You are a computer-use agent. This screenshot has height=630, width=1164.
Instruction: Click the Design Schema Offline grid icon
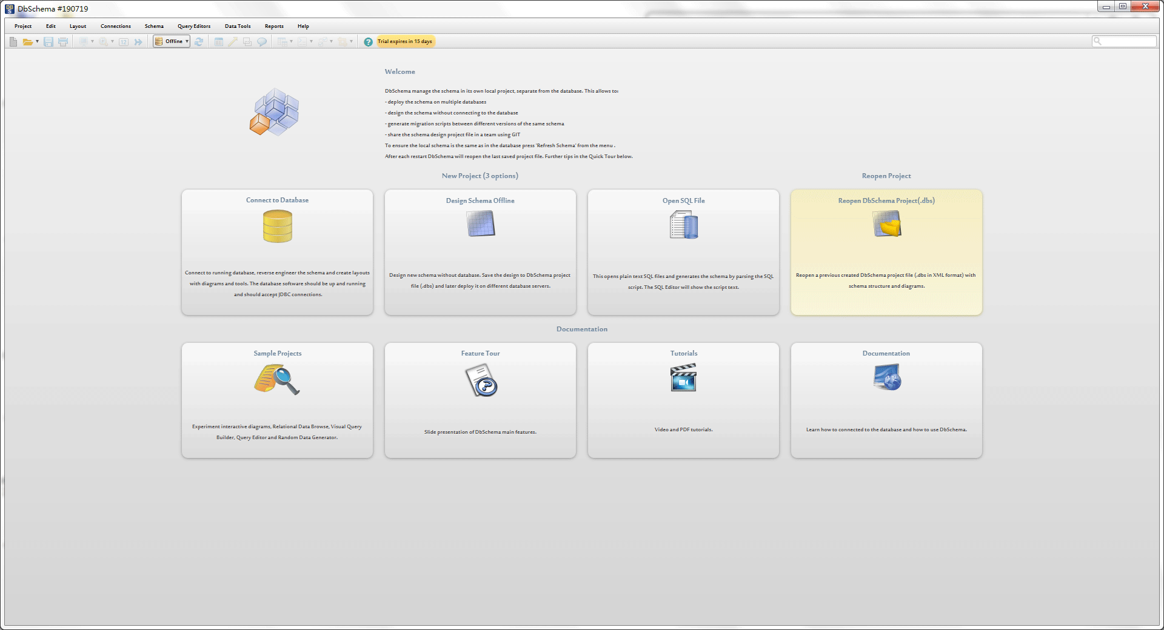(481, 223)
